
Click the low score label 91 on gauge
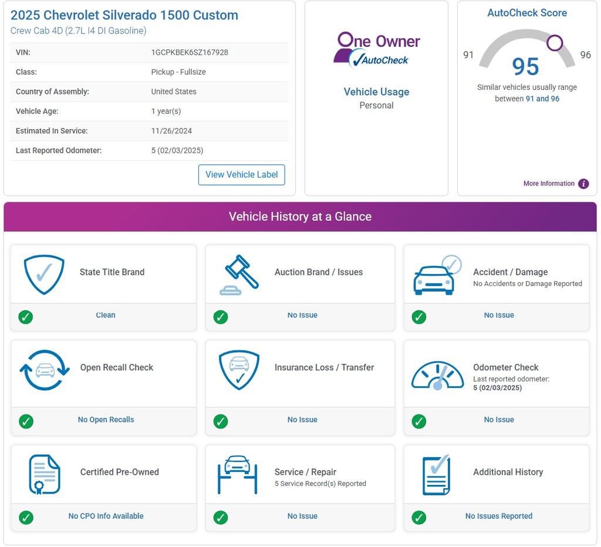point(468,55)
